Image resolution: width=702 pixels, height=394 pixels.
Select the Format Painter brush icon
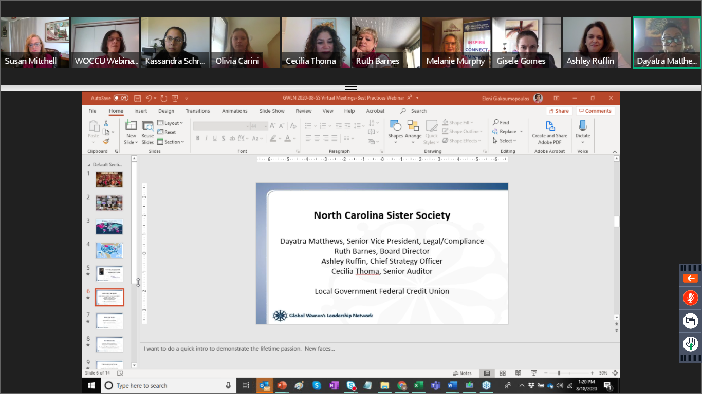click(x=106, y=141)
